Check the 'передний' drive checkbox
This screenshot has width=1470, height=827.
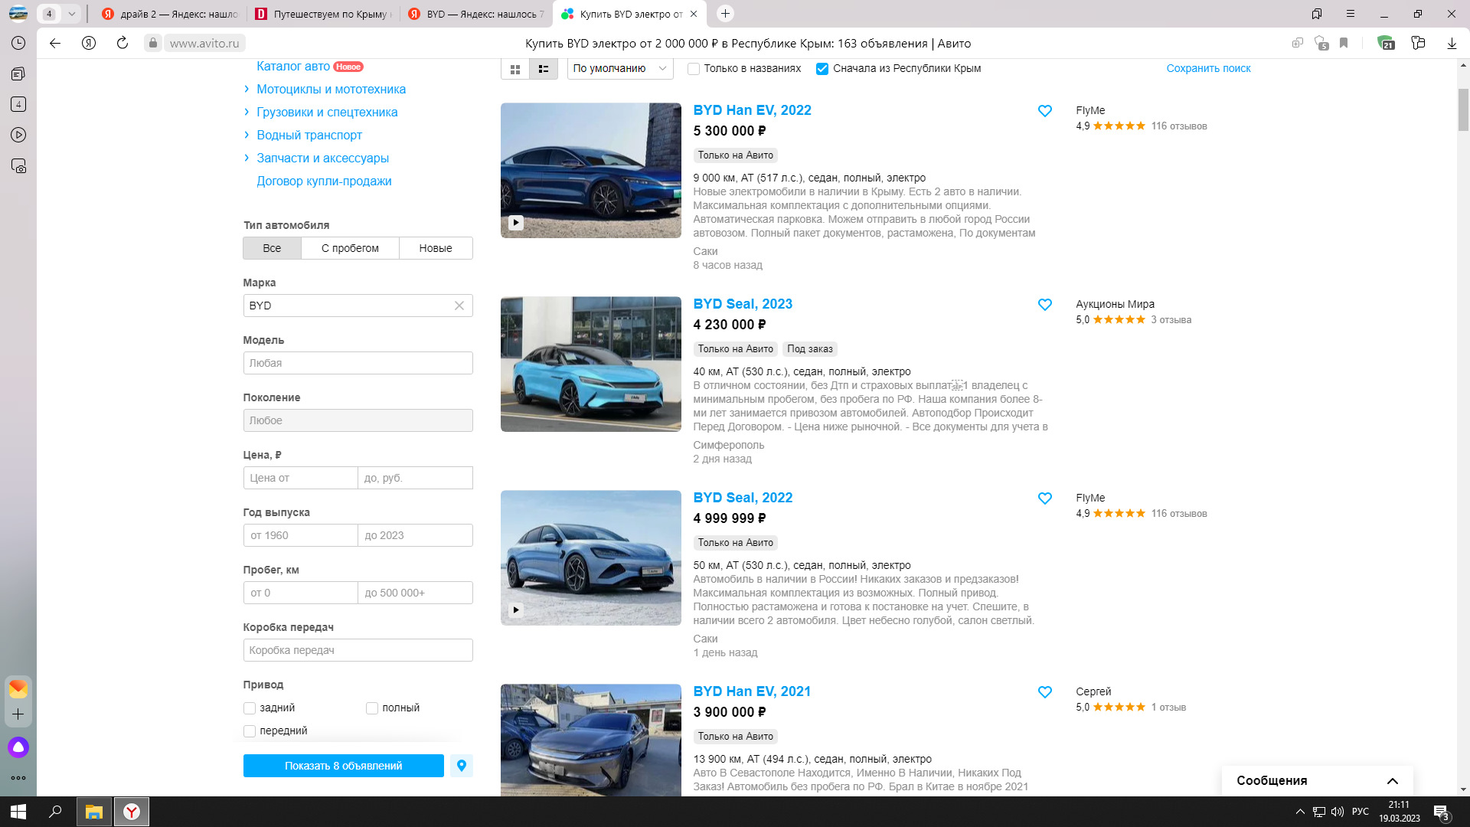[250, 731]
